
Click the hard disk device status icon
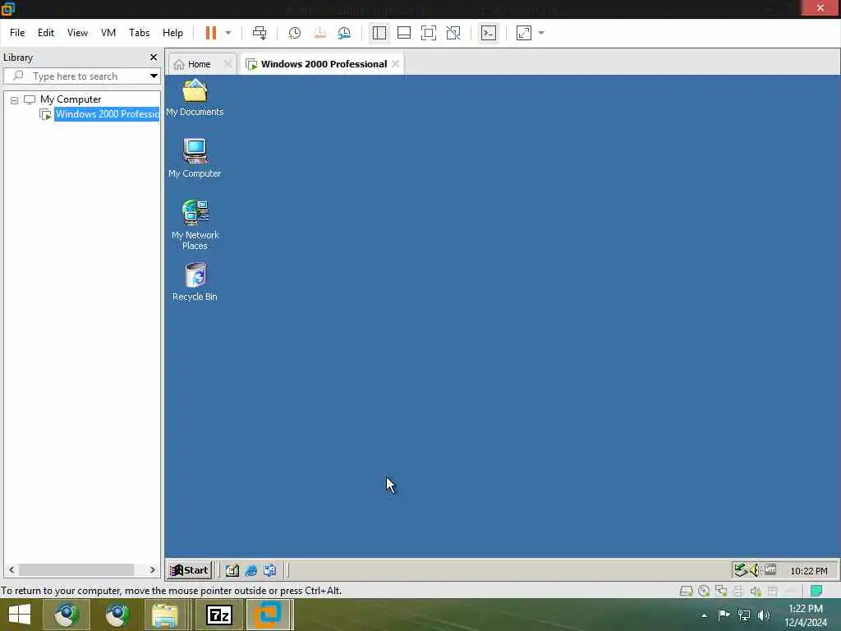coord(686,592)
